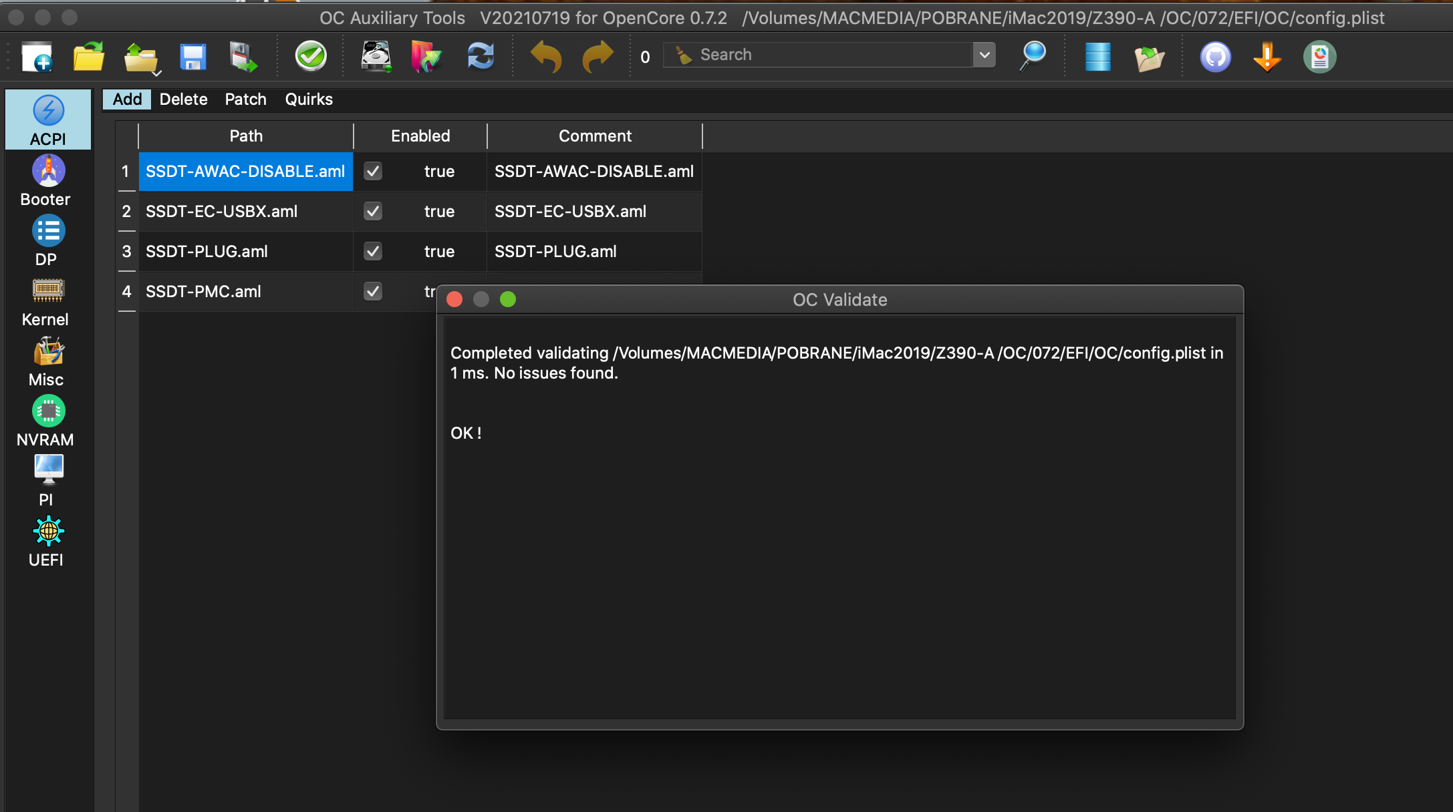The image size is (1453, 812).
Task: Switch to the Quirks tab
Action: click(309, 99)
